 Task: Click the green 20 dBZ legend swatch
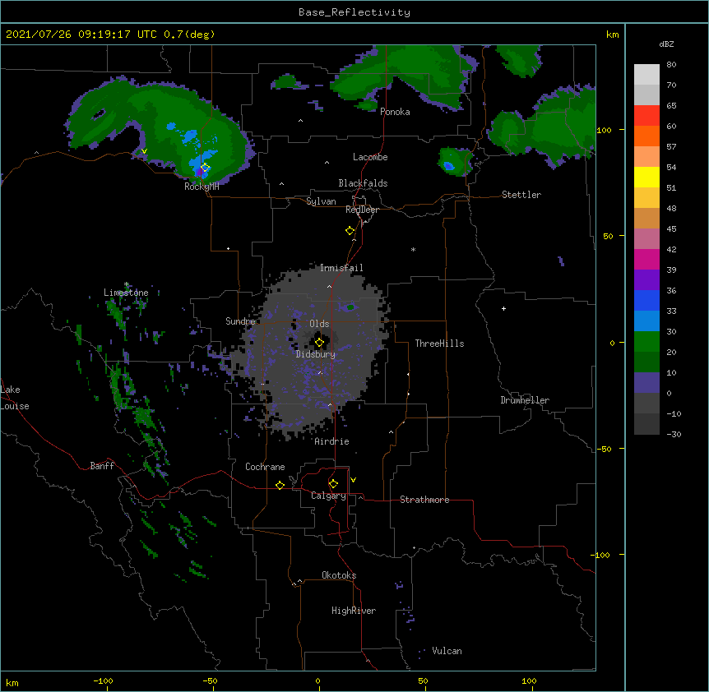coord(646,342)
